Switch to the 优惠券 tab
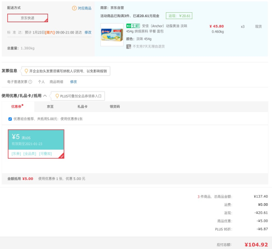272x249 pixels. coord(17,107)
